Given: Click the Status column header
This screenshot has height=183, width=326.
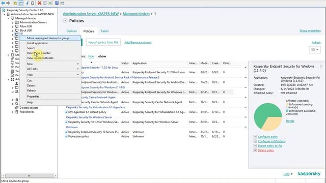Looking at the screenshot, I should [126, 63].
